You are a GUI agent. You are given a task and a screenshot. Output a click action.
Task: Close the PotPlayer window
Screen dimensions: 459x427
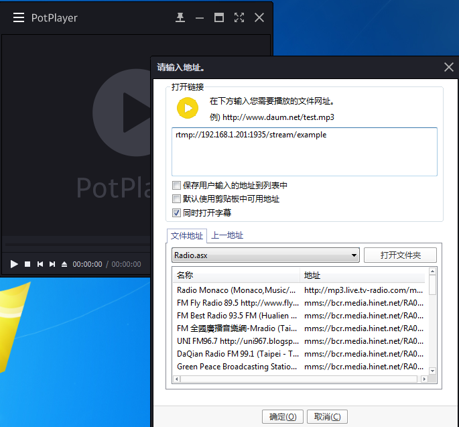[259, 17]
